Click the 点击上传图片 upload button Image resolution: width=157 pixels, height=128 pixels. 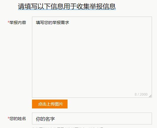pos(50,104)
